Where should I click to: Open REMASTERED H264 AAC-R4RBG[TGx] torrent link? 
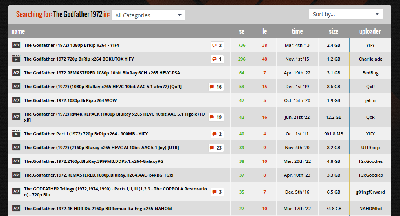coord(99,175)
